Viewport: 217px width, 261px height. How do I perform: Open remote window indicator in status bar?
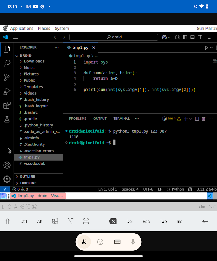(x=5, y=189)
